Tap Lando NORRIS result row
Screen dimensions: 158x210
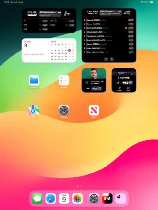(x=109, y=20)
